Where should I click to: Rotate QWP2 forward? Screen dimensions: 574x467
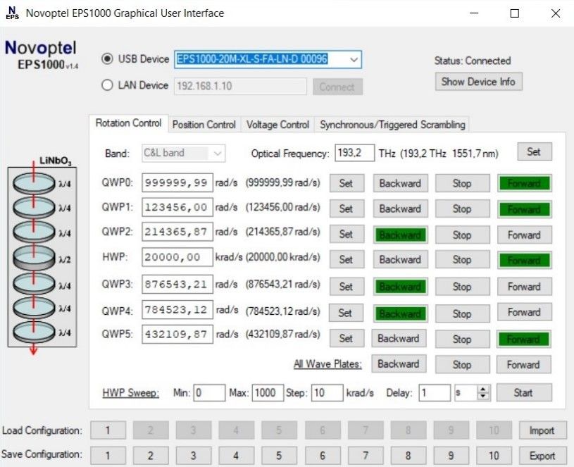tap(524, 235)
